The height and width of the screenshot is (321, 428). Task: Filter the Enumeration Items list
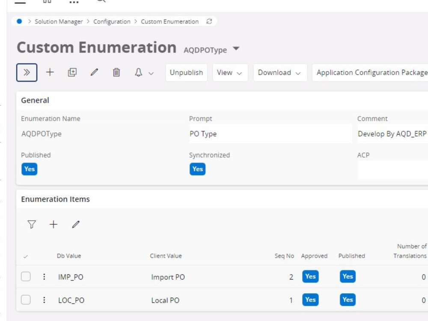pyautogui.click(x=32, y=224)
